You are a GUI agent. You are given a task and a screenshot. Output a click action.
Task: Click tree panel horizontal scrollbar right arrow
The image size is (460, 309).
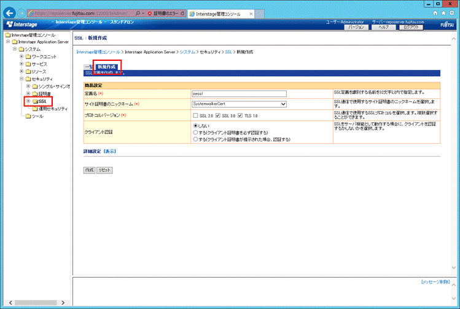(63, 302)
